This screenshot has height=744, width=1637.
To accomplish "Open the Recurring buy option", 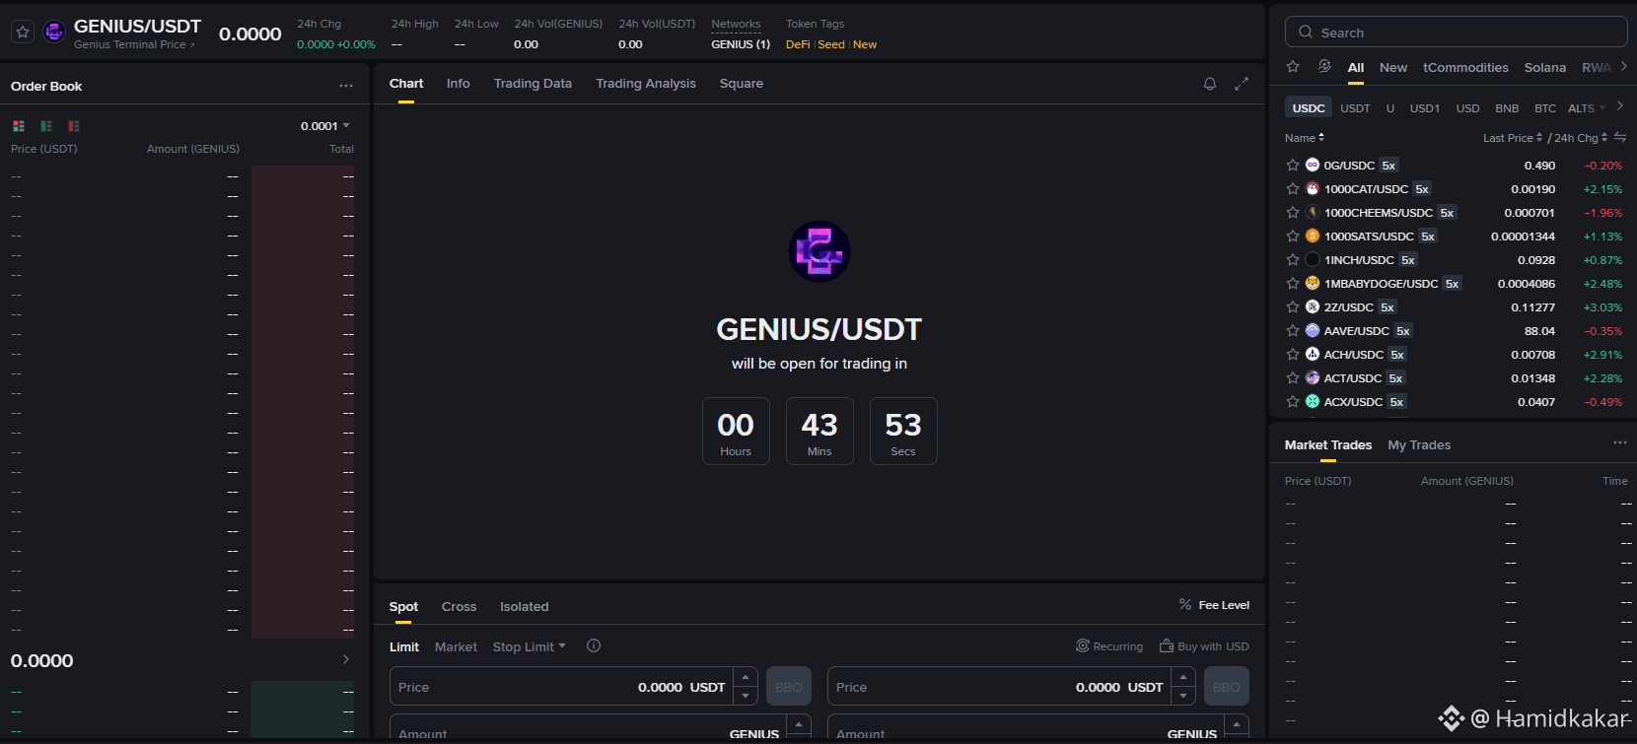I will 1109,646.
